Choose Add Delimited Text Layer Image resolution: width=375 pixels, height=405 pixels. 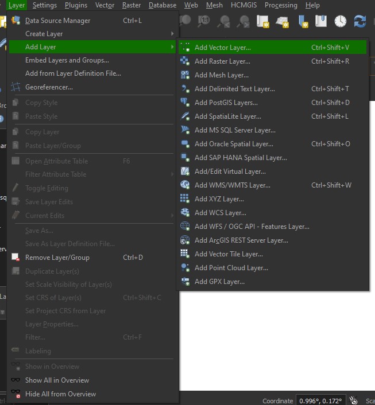pyautogui.click(x=272, y=88)
